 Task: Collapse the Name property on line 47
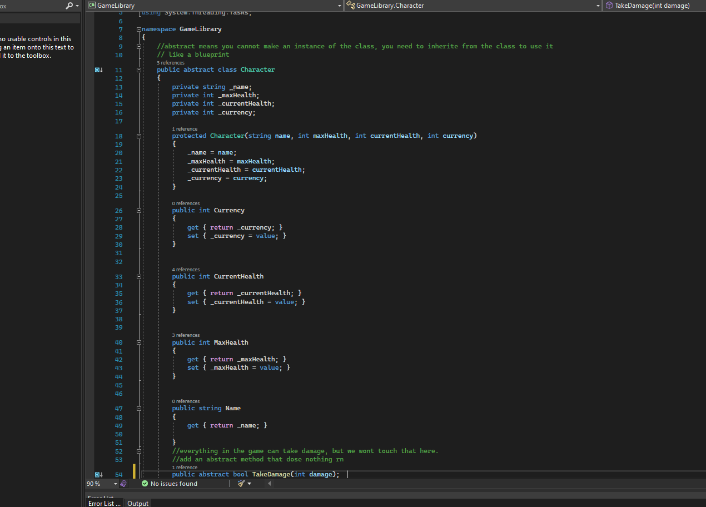click(138, 408)
